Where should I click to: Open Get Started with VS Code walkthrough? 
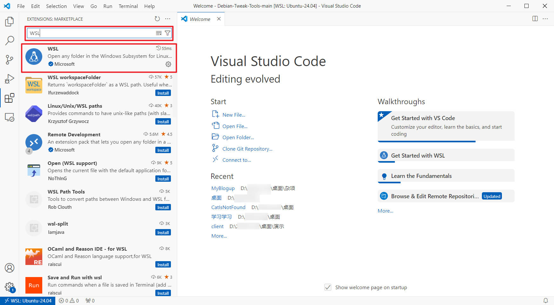point(446,126)
